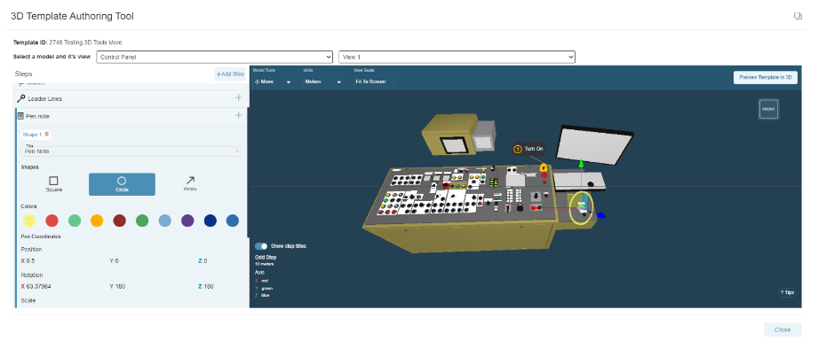Screen dimensions: 818x341
Task: Click the Add Step button
Action: (x=230, y=74)
